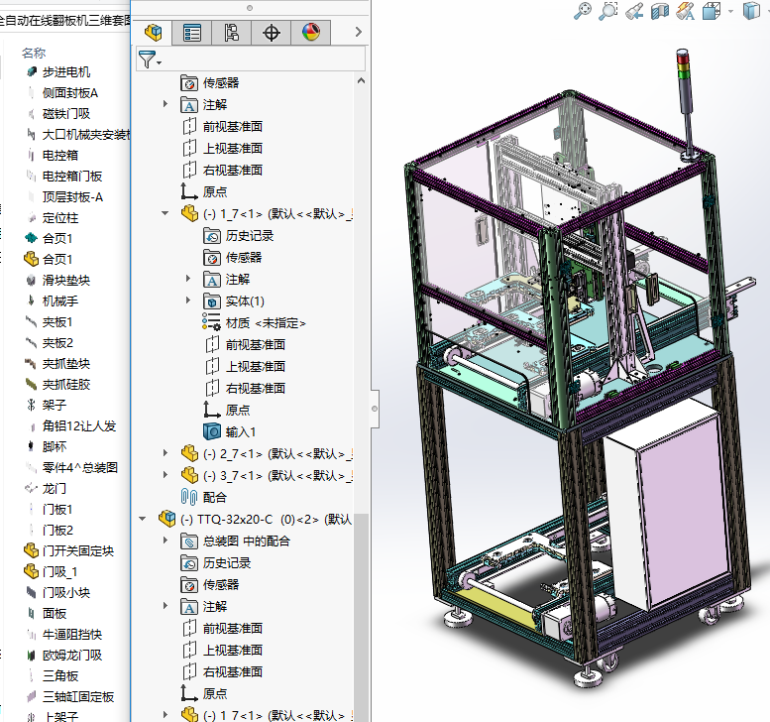Viewport: 770px width, 722px height.
Task: Select the 配合 mates folder
Action: [x=204, y=497]
